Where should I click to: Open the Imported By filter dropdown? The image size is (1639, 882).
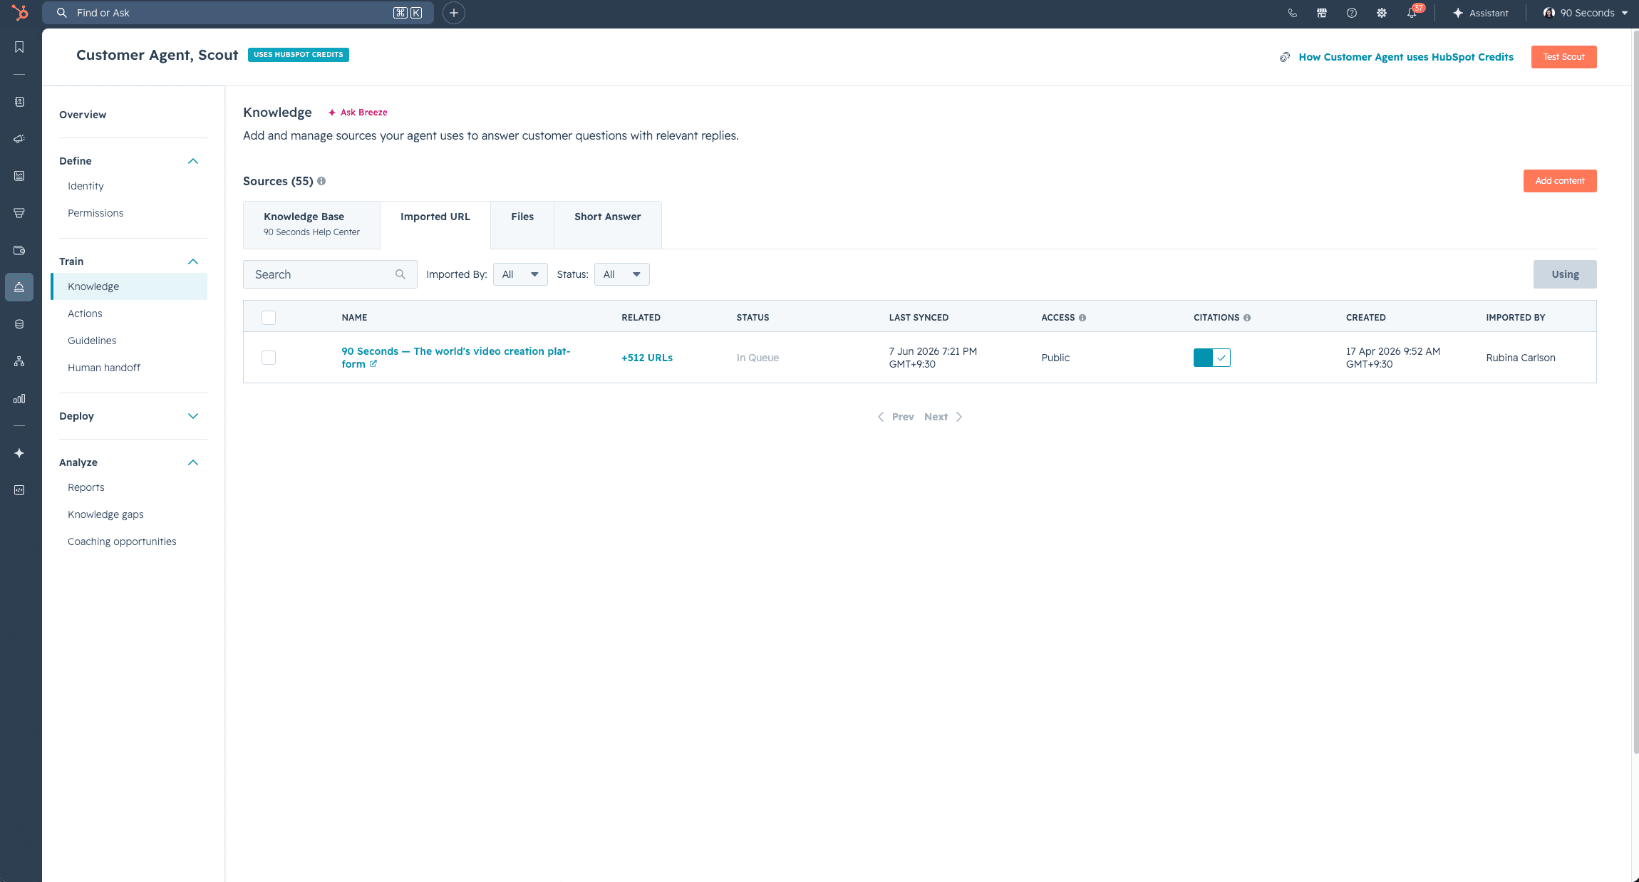[520, 274]
